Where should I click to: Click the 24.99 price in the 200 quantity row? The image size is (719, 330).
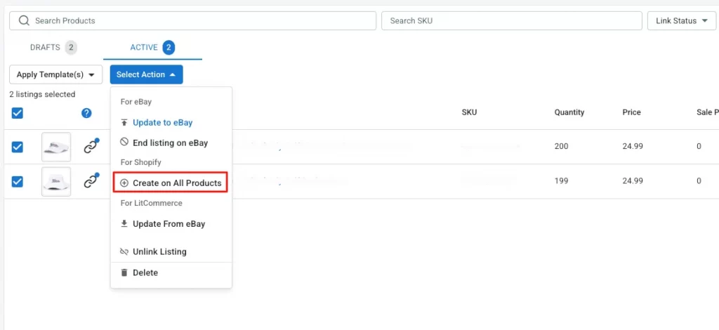tap(633, 147)
